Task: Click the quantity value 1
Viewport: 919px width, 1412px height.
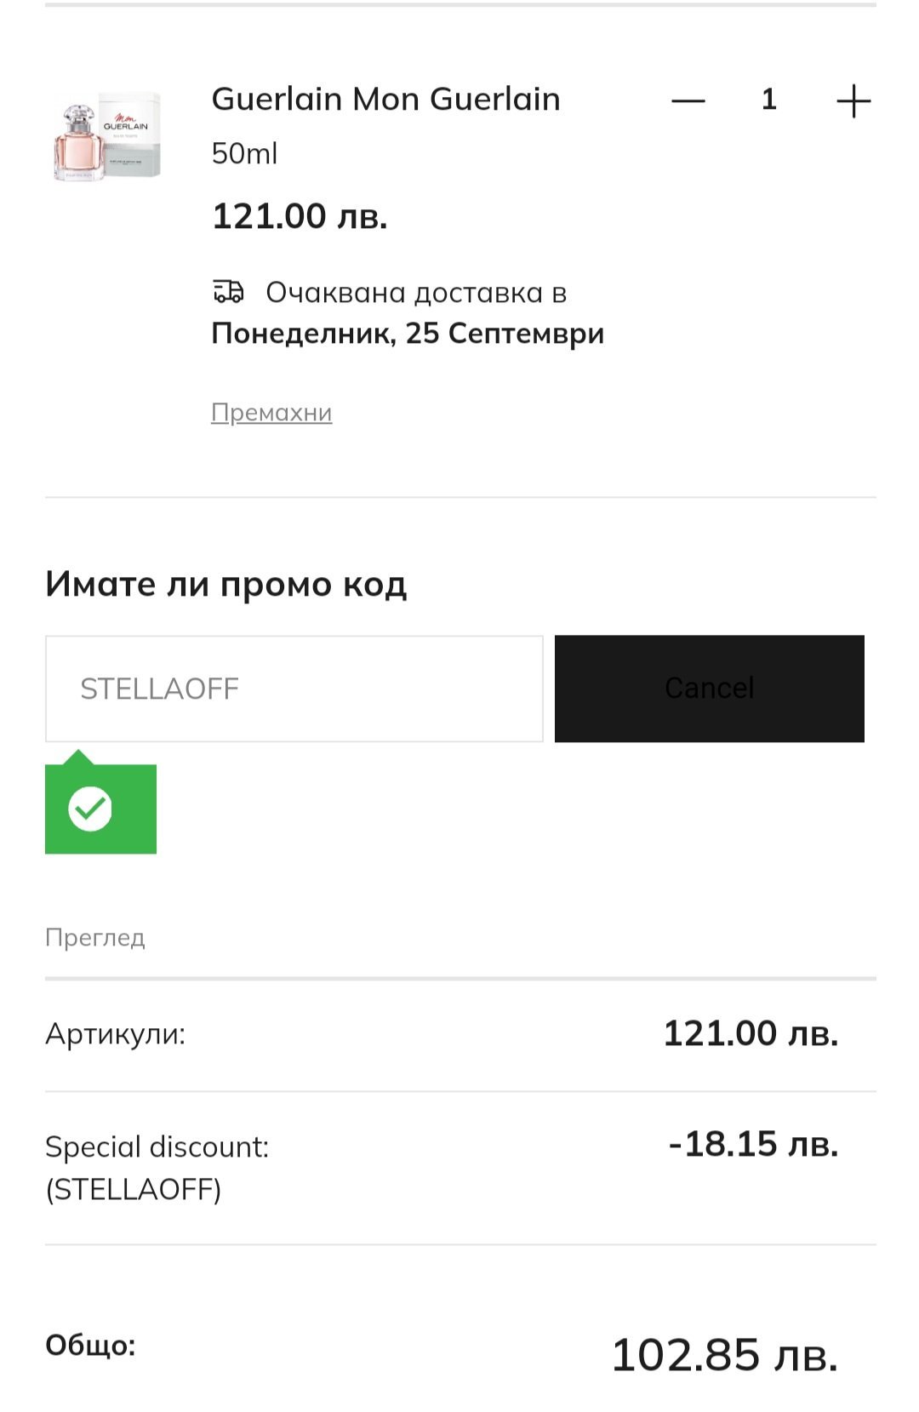Action: [x=769, y=100]
